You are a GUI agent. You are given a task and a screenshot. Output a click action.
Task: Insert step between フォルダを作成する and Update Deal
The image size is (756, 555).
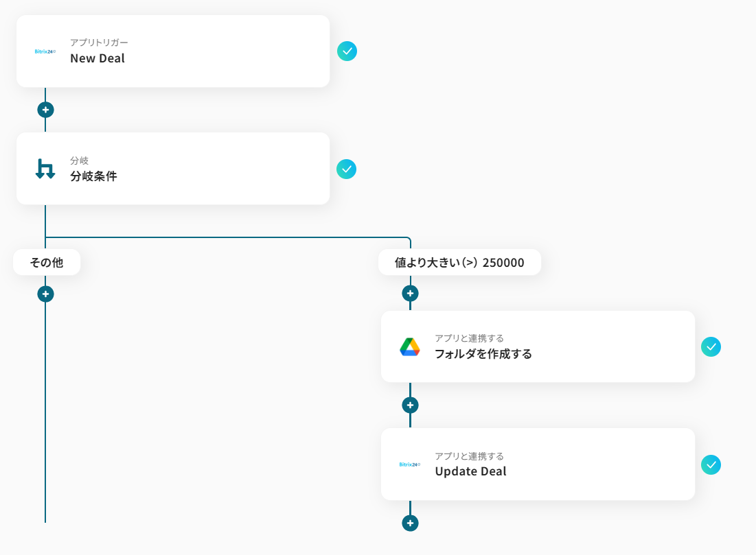[x=410, y=405]
